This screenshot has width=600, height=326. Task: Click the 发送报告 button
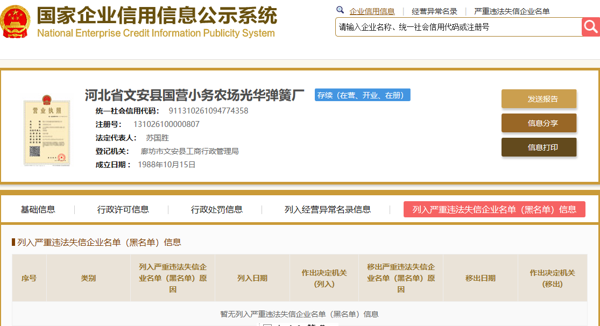pyautogui.click(x=539, y=99)
